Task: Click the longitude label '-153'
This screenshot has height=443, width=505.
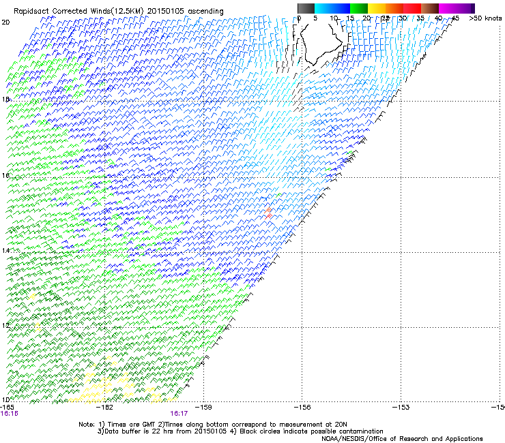Action: 401,407
